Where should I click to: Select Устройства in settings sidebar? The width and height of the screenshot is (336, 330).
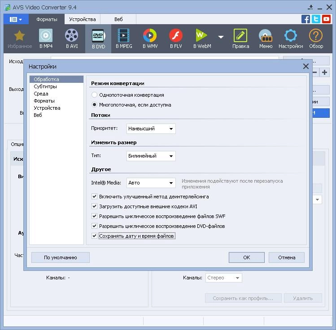(57, 108)
